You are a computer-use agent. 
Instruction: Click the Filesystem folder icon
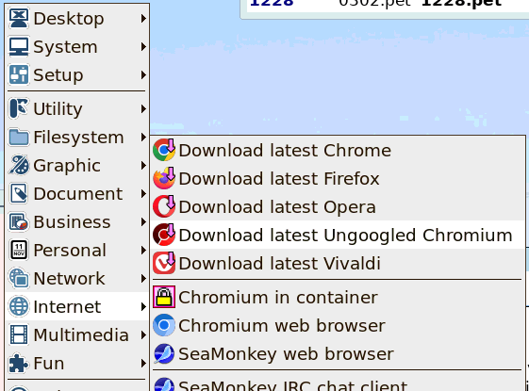point(19,138)
